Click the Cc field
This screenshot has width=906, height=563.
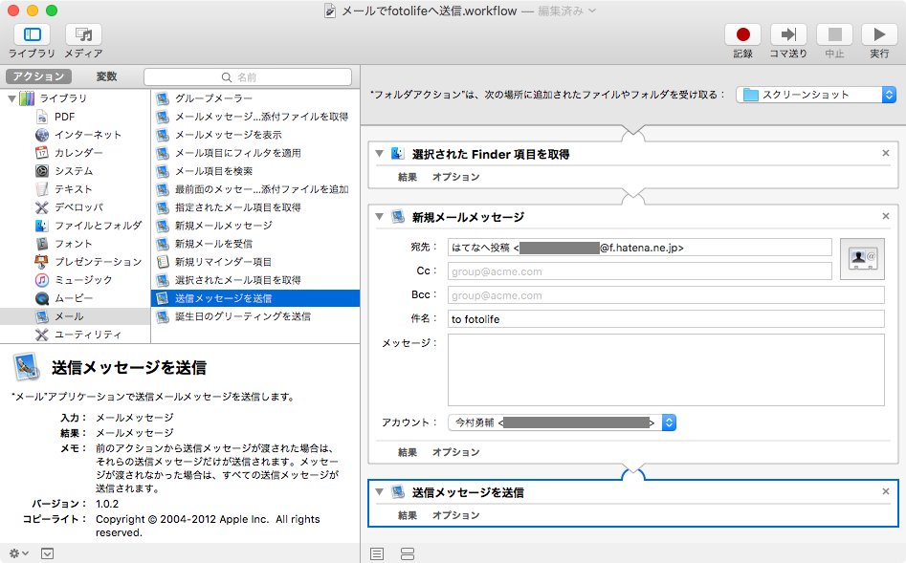(x=640, y=271)
